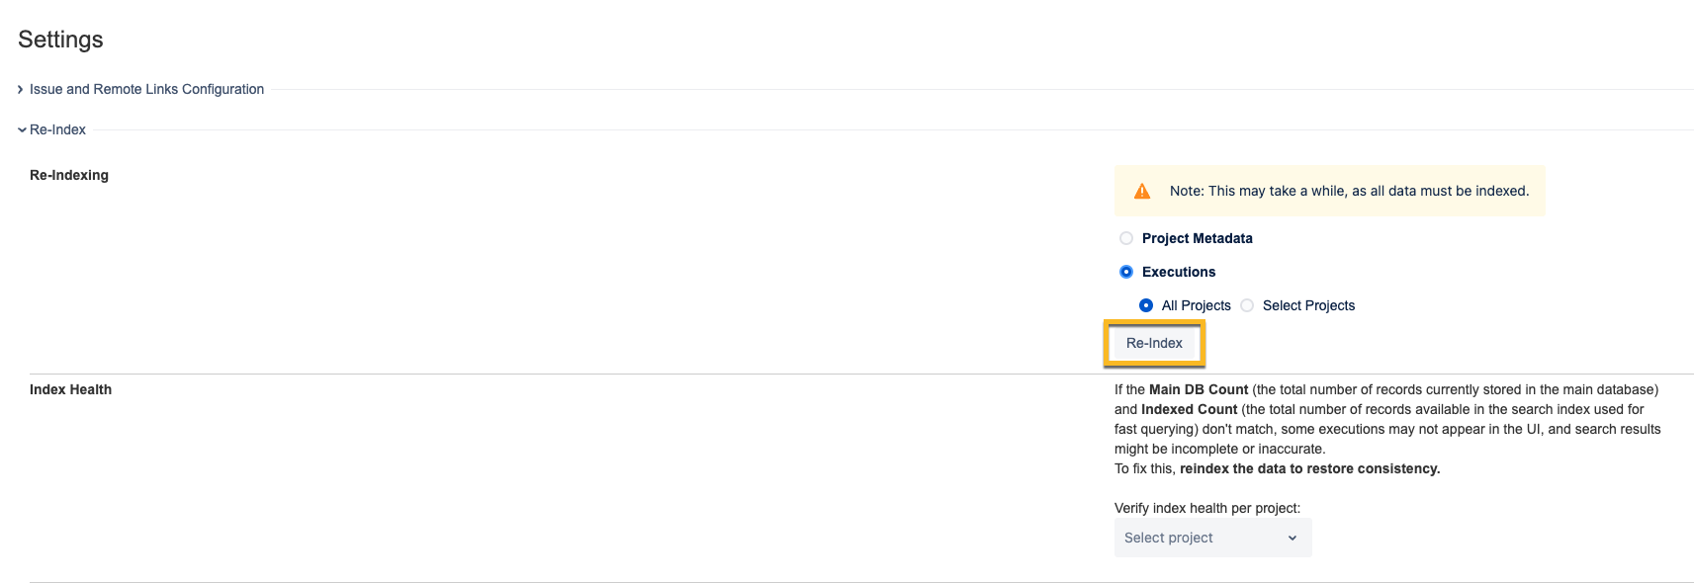Click the Project Metadata label
Image resolution: width=1694 pixels, height=584 pixels.
[x=1197, y=238]
